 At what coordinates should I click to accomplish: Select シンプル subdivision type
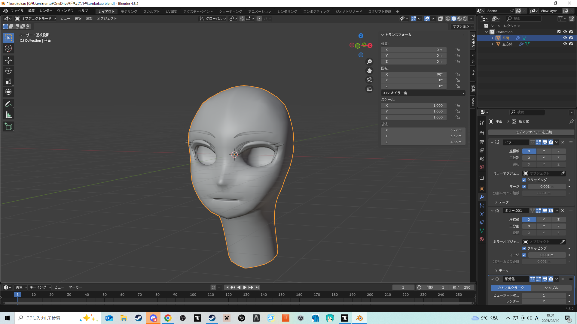click(551, 288)
